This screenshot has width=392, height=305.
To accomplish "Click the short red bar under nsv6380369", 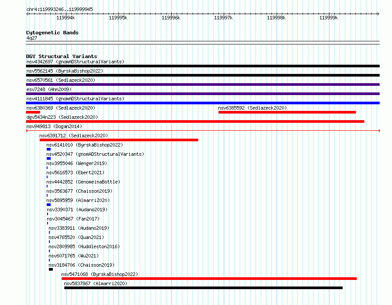I will 33,112.
